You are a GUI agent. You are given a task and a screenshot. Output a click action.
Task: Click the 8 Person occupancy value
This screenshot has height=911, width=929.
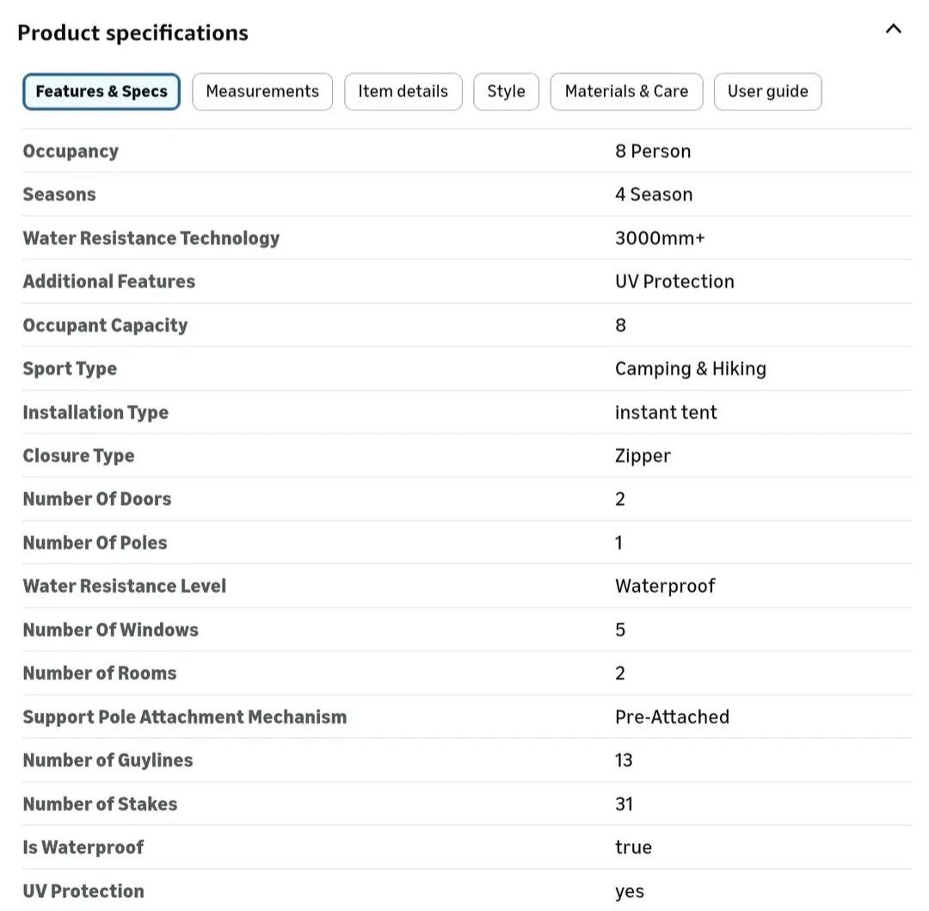[653, 151]
